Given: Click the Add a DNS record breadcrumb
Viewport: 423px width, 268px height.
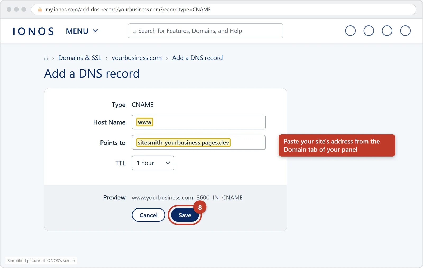Looking at the screenshot, I should pos(197,58).
